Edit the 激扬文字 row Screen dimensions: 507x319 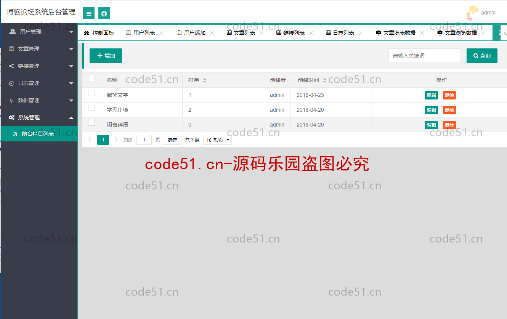click(432, 95)
